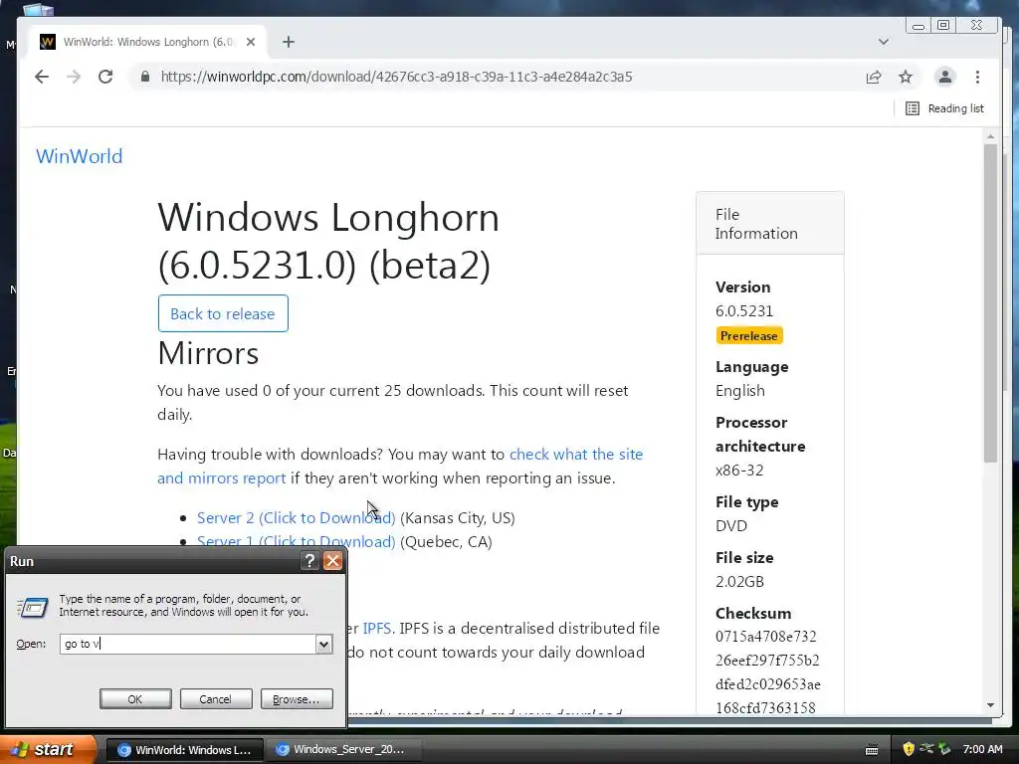Image resolution: width=1019 pixels, height=764 pixels.
Task: Open the security shield tray icon
Action: [909, 749]
